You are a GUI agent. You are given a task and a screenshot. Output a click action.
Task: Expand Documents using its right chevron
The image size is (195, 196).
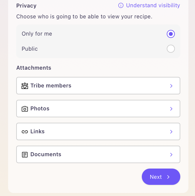pos(171,155)
